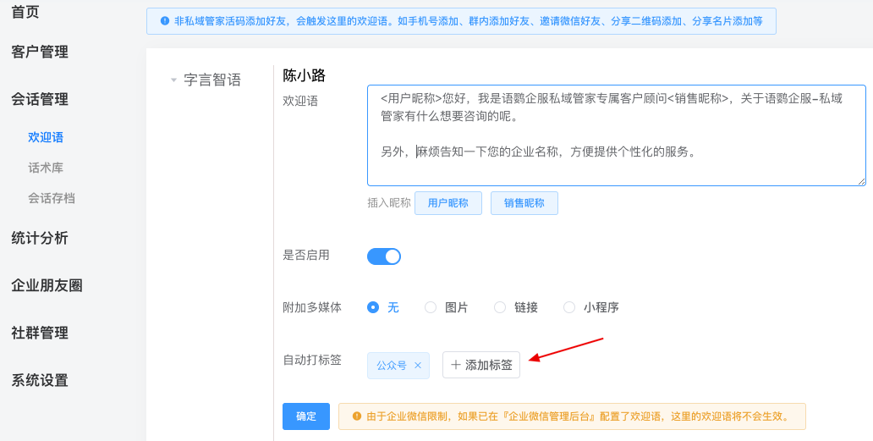Open 统计分析 in the sidebar
Screen dimensions: 873x441
pyautogui.click(x=40, y=238)
